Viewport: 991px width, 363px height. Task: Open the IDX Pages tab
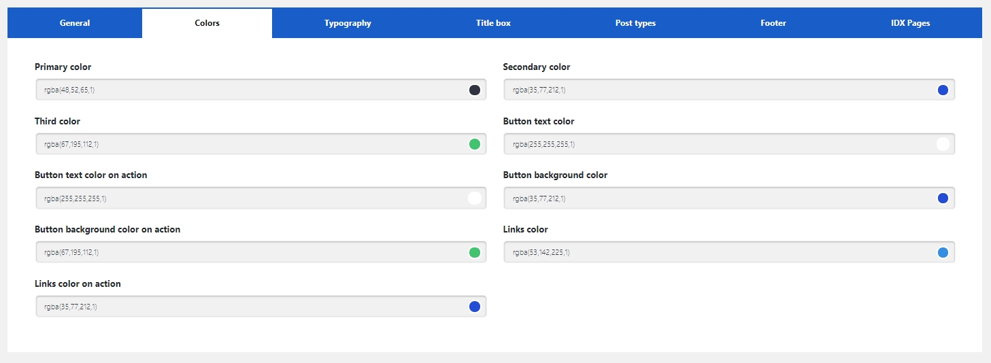tap(910, 23)
